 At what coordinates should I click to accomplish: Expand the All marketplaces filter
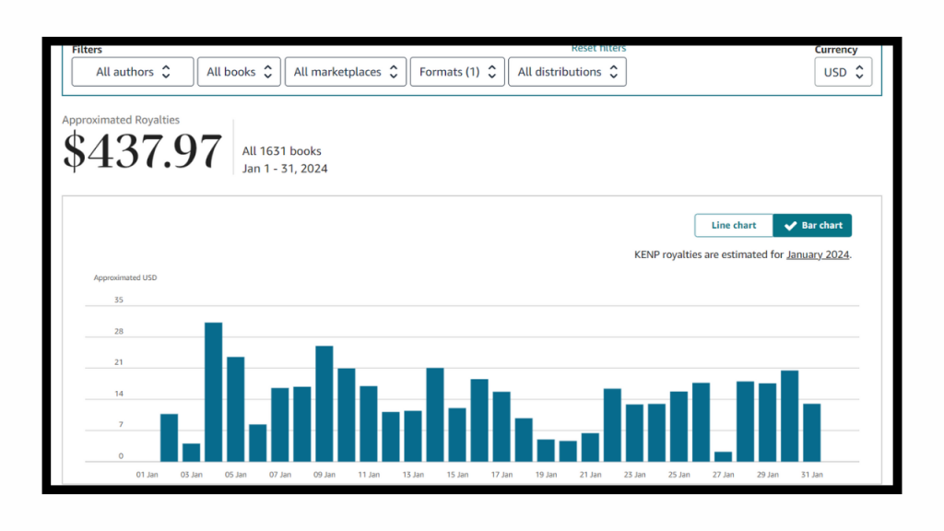[x=346, y=72]
